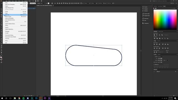Choose Document Setup... menu item
The image size is (178, 100).
(15, 35)
